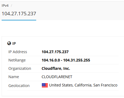Click the NetRange row label
Viewport: 124px width, 98px height.
(x=17, y=60)
